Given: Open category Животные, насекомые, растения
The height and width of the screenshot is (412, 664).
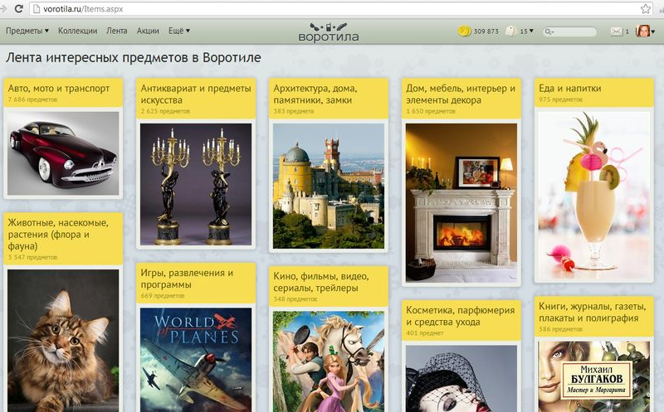Looking at the screenshot, I should click(58, 235).
